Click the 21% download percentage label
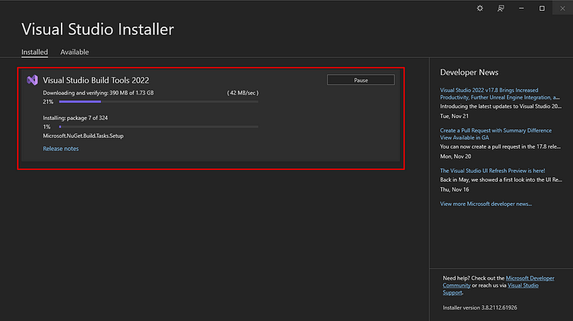The image size is (573, 321). point(48,102)
